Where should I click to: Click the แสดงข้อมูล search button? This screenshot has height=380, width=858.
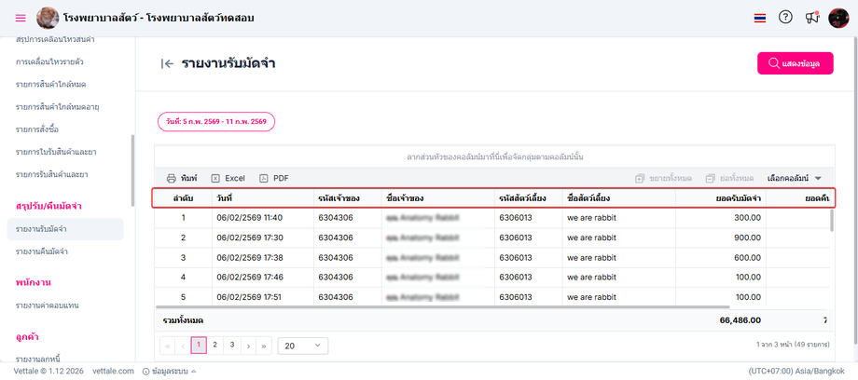[x=796, y=63]
